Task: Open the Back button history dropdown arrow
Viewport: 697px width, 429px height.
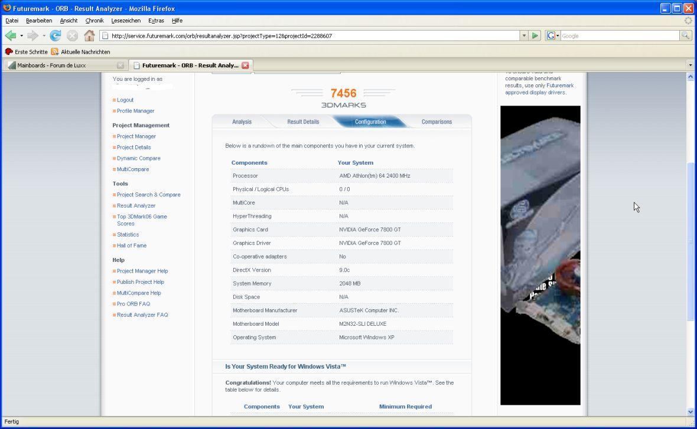Action: (21, 35)
